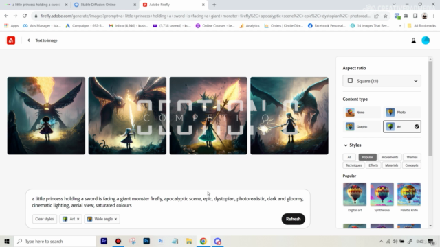Image resolution: width=440 pixels, height=247 pixels.
Task: Show hidden system tray icons
Action: click(x=381, y=241)
